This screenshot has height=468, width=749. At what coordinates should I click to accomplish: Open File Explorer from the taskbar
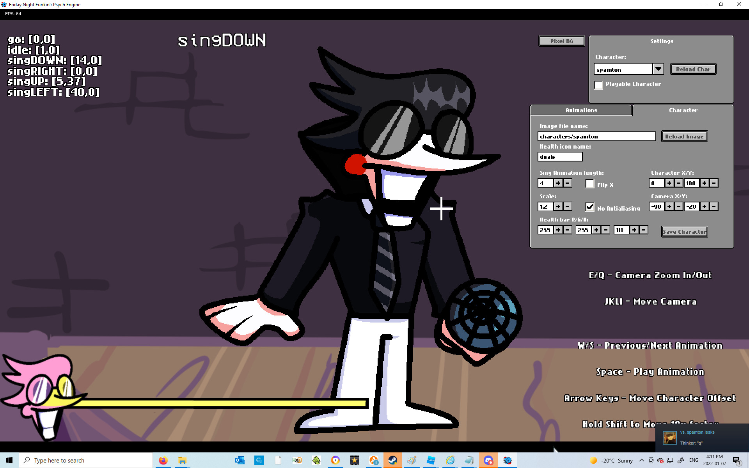click(181, 460)
